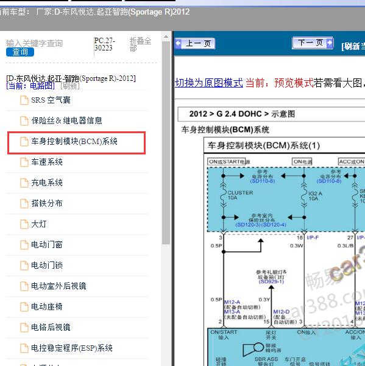Click document icon beside 搭铁分布
365x366 pixels.
click(24, 204)
